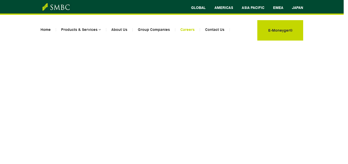
Task: View the Group Companies page
Action: 154,30
